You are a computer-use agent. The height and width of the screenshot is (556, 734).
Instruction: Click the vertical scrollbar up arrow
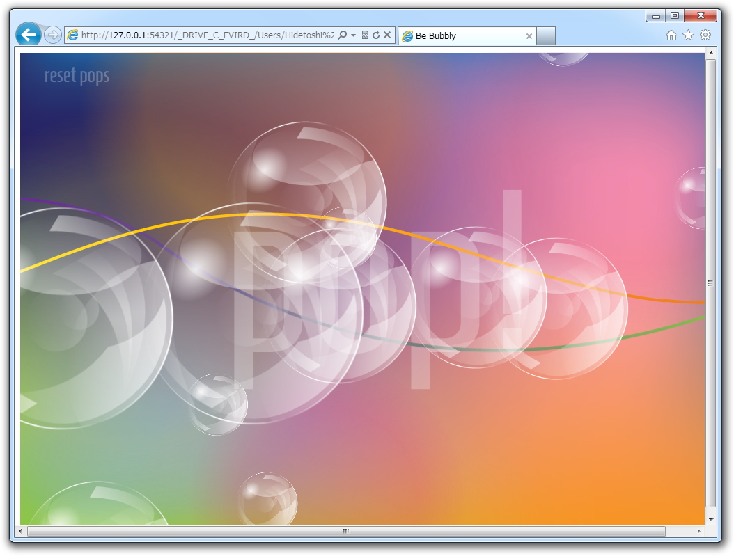click(x=711, y=53)
